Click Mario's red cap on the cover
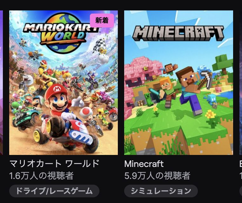This screenshot has height=203, width=242. point(56,91)
